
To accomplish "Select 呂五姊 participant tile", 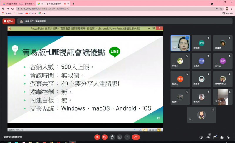I will [202, 61].
